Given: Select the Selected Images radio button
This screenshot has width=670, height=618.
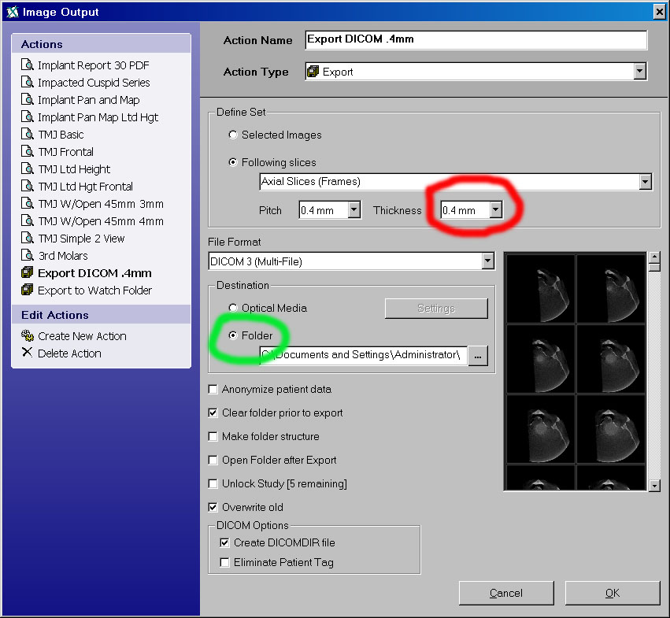Looking at the screenshot, I should click(233, 135).
